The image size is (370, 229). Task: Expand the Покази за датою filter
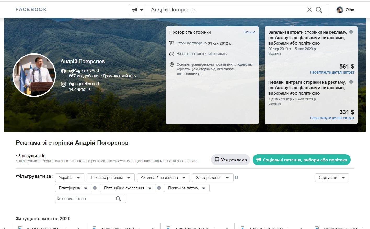(187, 188)
